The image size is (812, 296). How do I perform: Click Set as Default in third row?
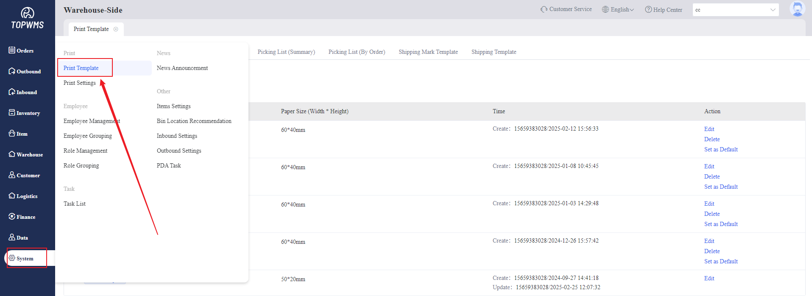point(721,224)
